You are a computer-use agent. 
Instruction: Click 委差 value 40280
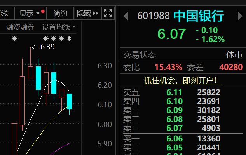click(x=231, y=67)
